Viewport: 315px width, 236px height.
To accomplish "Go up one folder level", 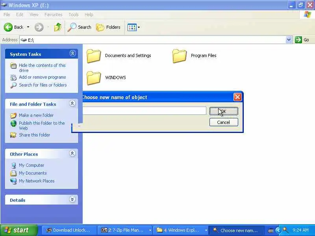I will [58, 27].
